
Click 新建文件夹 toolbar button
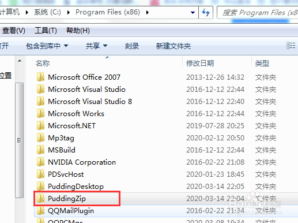[173, 46]
